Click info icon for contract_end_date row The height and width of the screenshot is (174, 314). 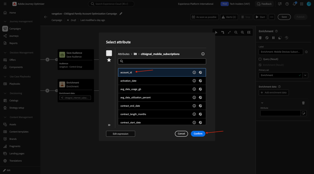(194, 106)
